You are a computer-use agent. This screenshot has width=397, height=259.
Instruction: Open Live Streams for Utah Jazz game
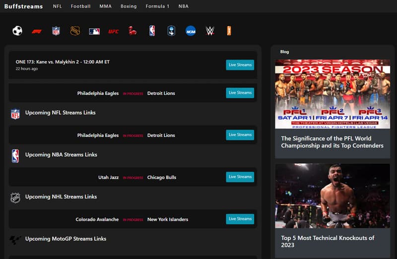pyautogui.click(x=240, y=177)
